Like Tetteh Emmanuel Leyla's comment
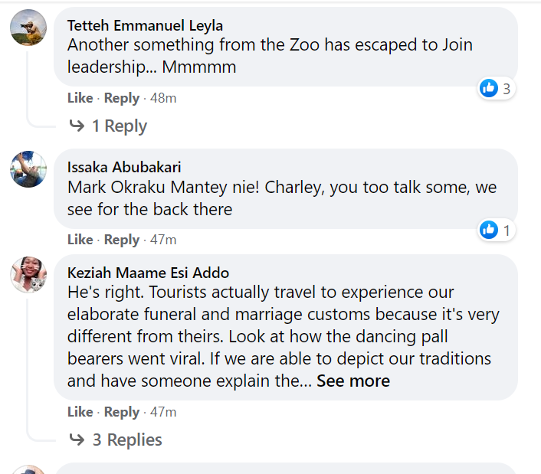Image resolution: width=541 pixels, height=474 pixels. click(x=80, y=98)
